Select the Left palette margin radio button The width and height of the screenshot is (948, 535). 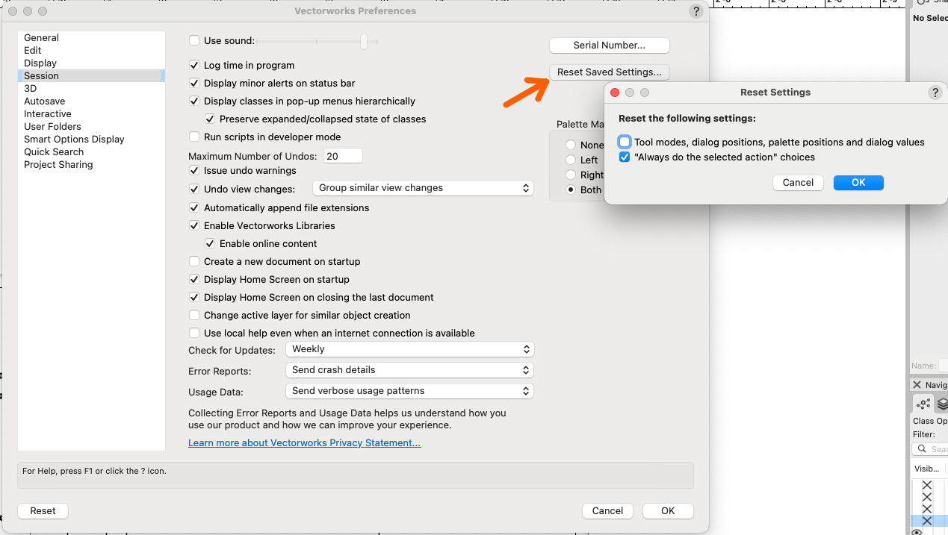(571, 160)
